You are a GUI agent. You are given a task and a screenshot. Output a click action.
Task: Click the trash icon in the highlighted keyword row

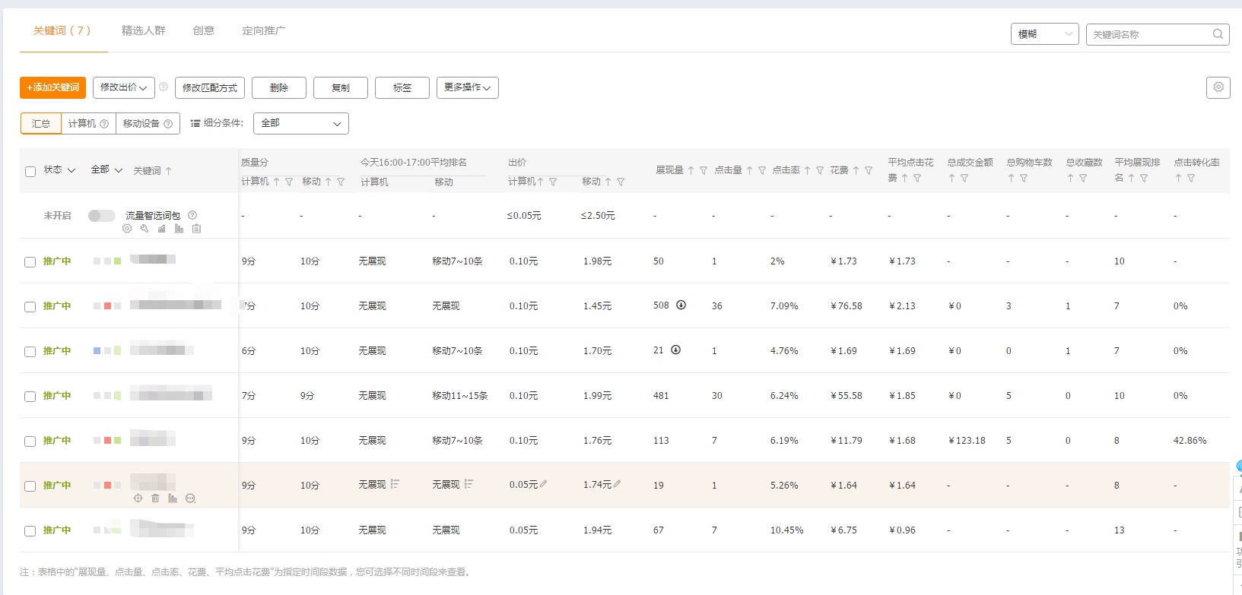tap(155, 498)
